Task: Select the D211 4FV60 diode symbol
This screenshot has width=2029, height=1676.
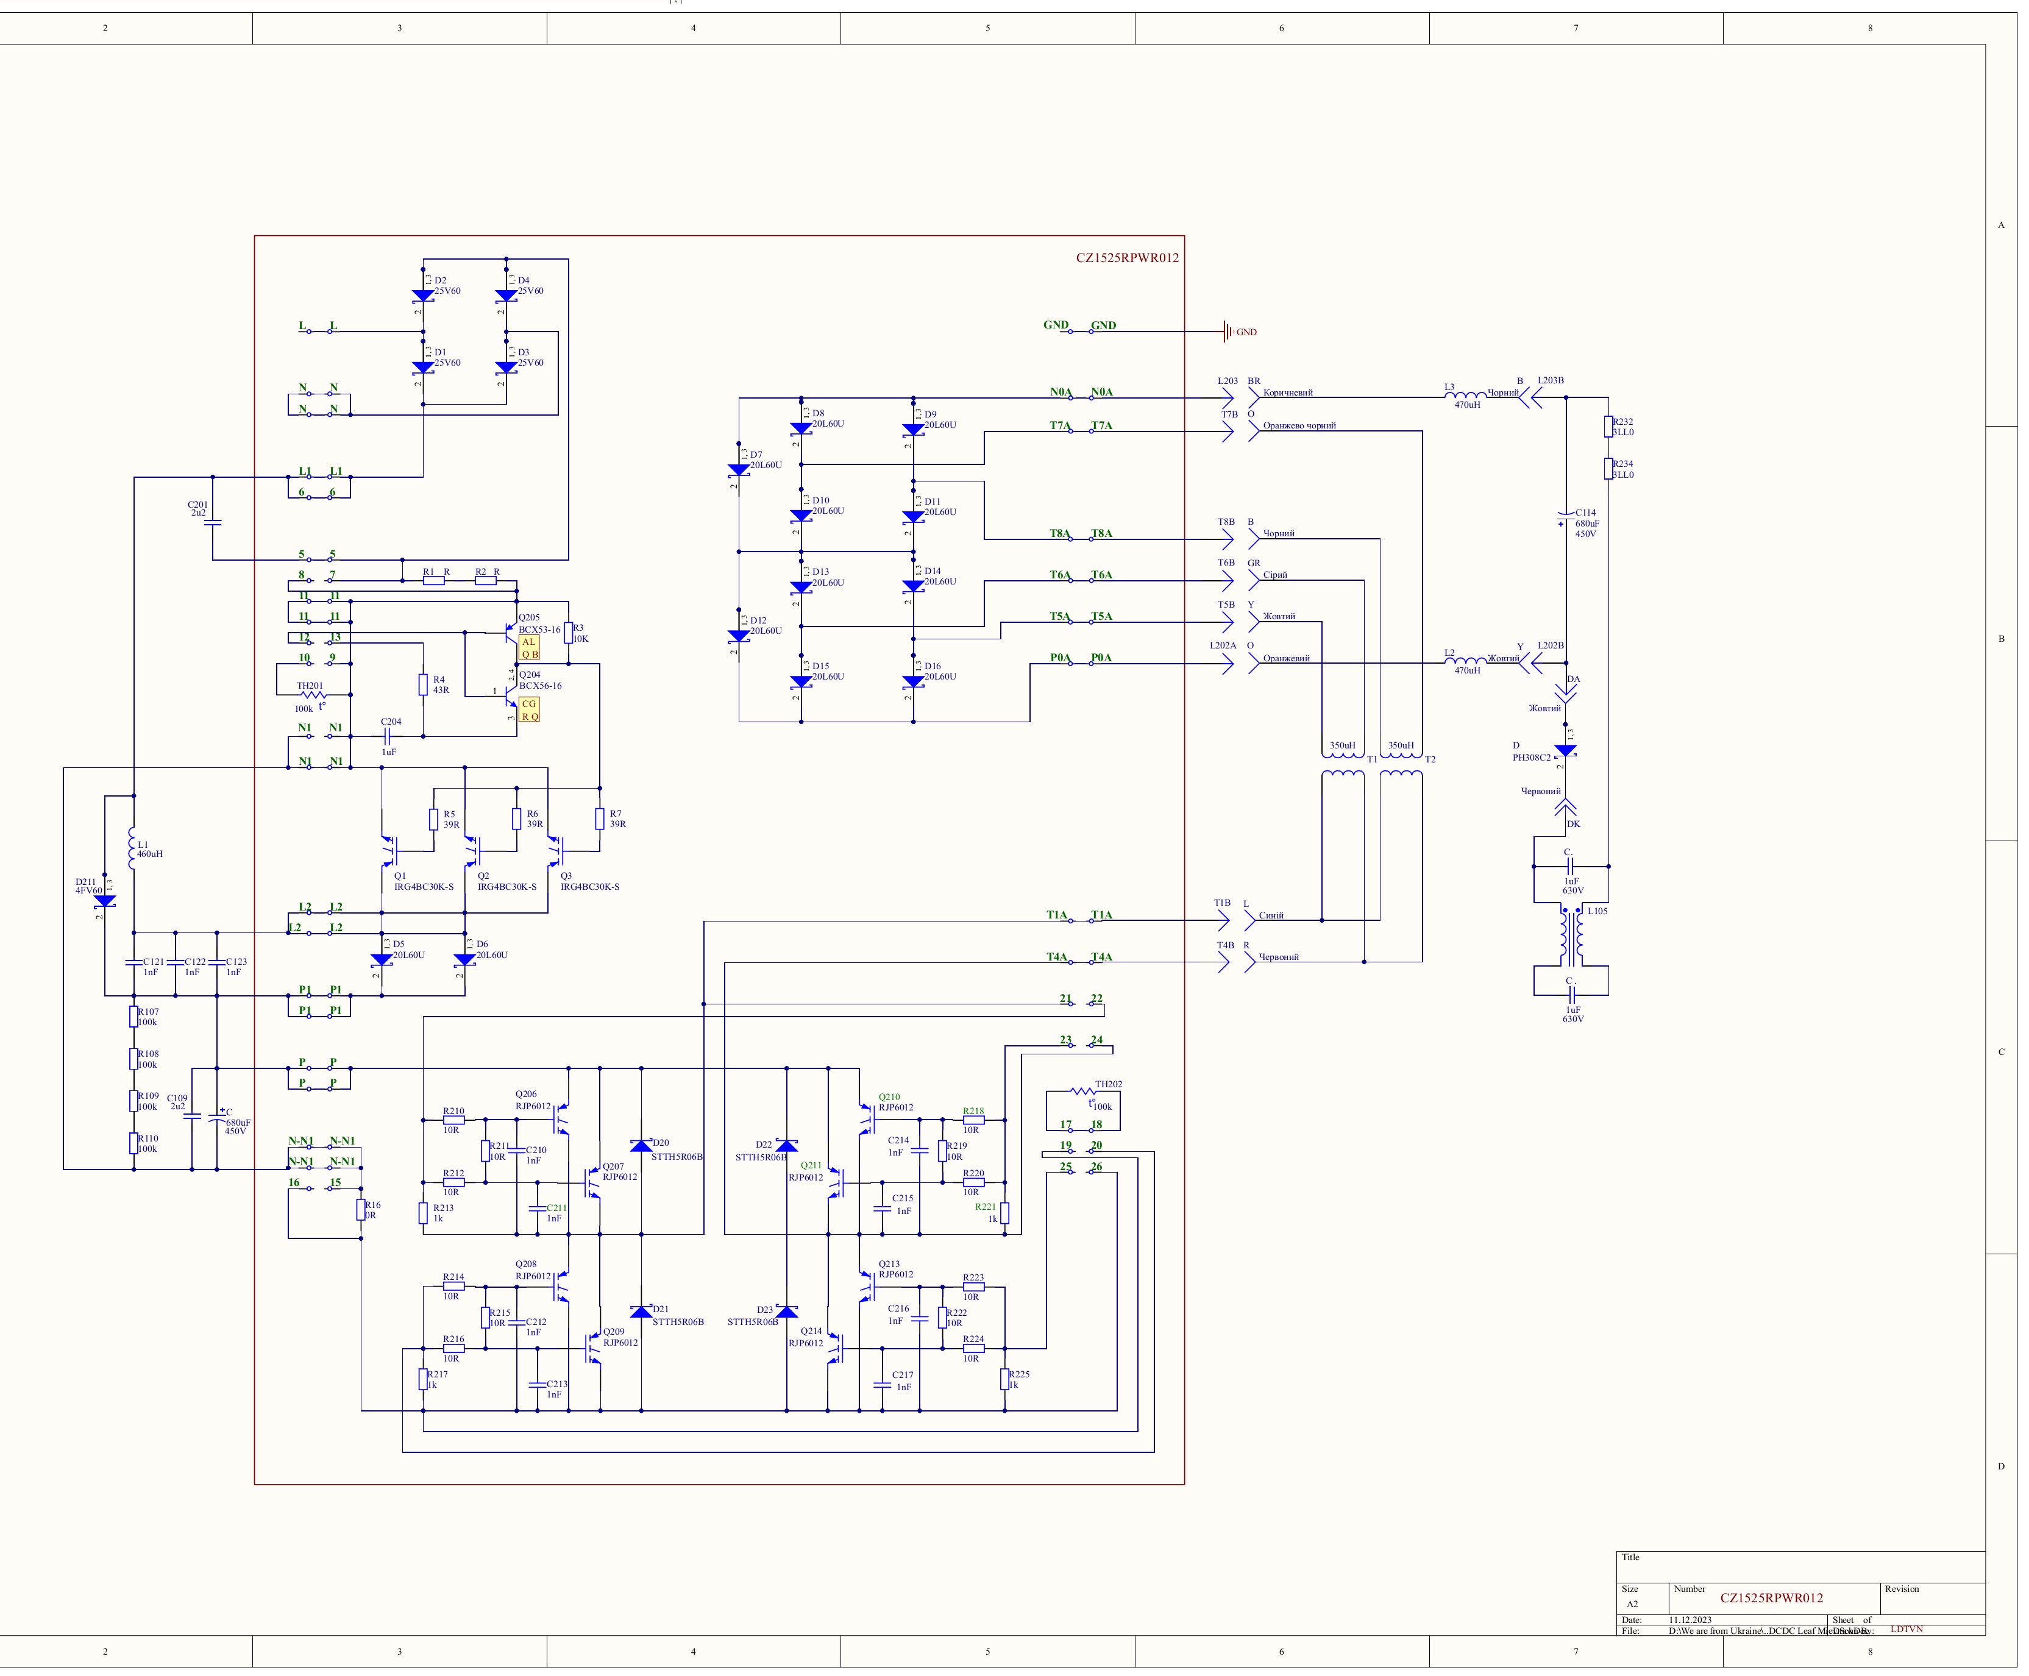Action: pos(104,900)
